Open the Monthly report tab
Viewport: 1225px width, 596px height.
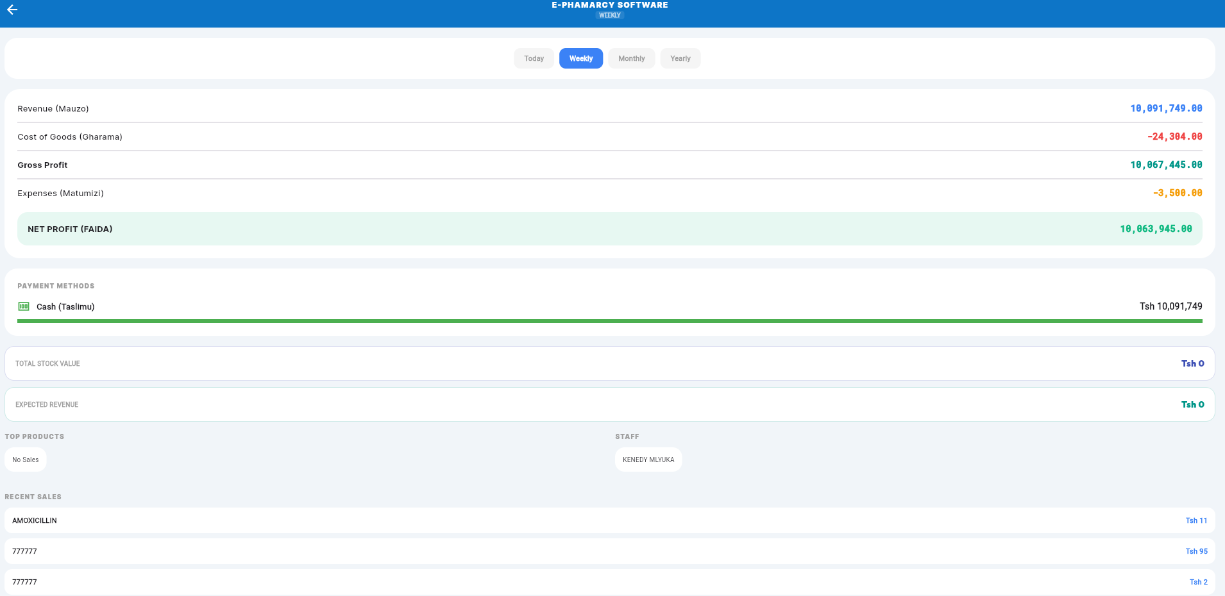[632, 58]
